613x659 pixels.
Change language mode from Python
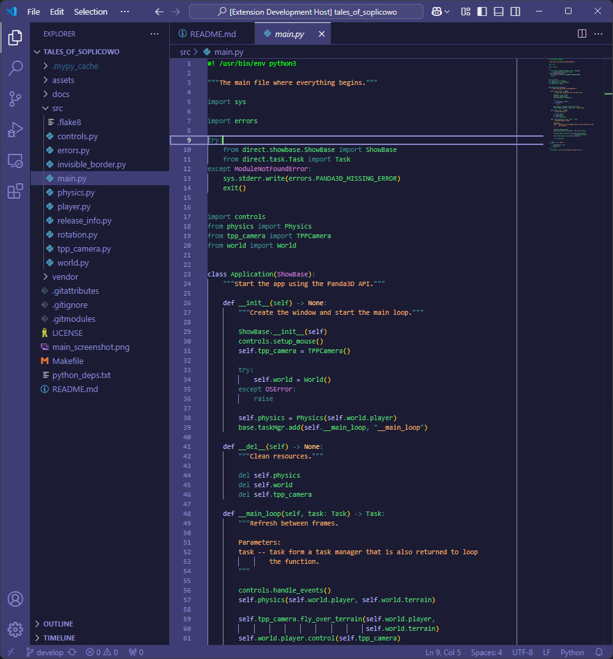[x=572, y=652]
